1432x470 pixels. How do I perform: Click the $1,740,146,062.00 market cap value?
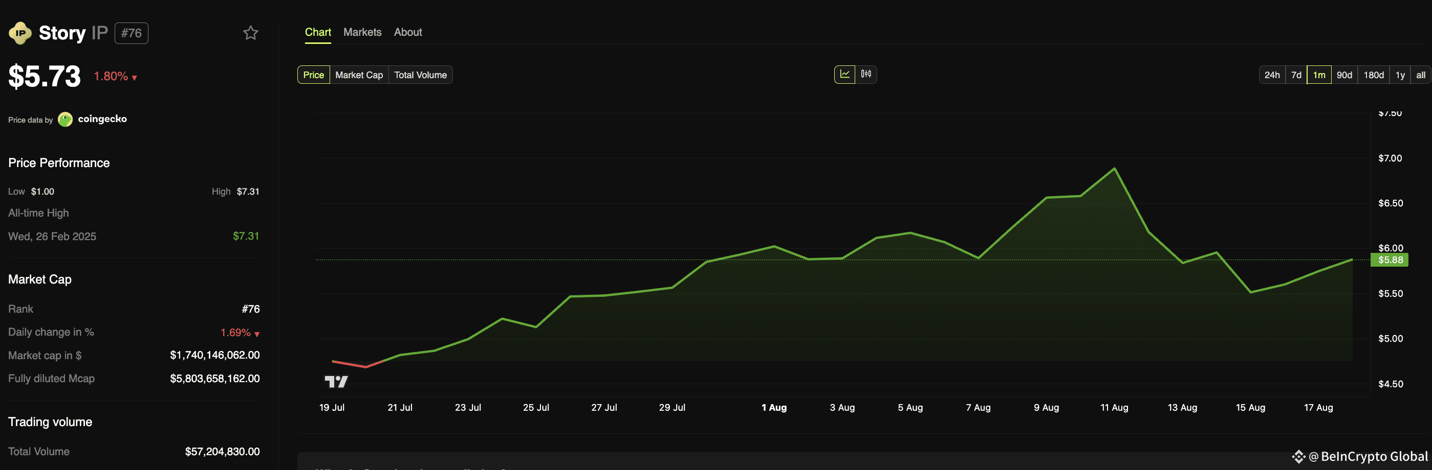click(x=214, y=355)
